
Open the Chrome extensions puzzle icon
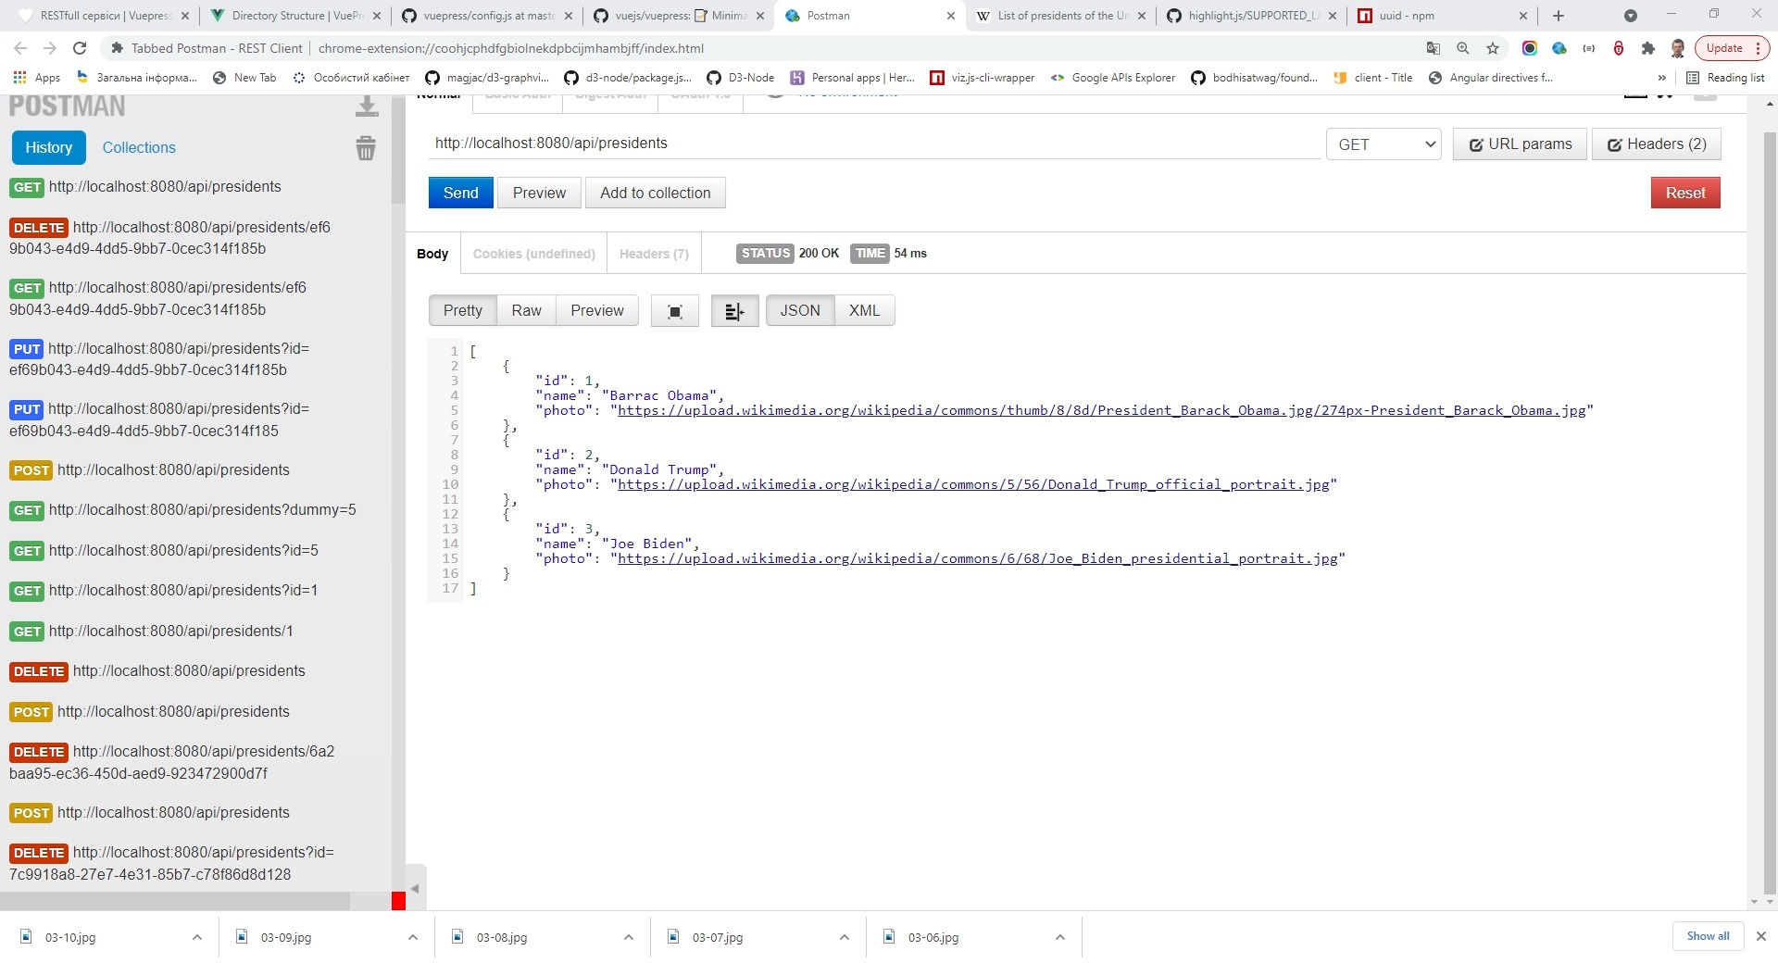(1648, 48)
